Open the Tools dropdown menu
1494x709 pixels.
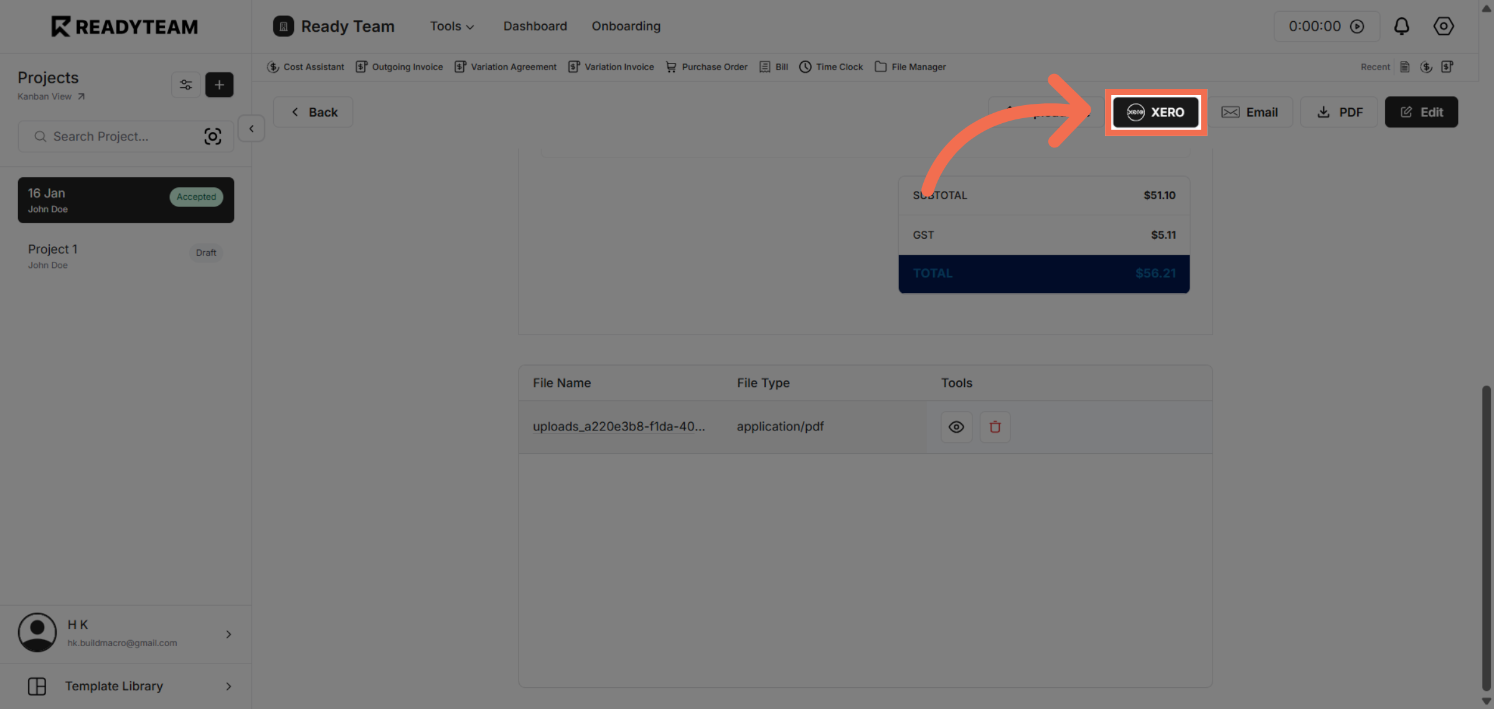pos(452,26)
